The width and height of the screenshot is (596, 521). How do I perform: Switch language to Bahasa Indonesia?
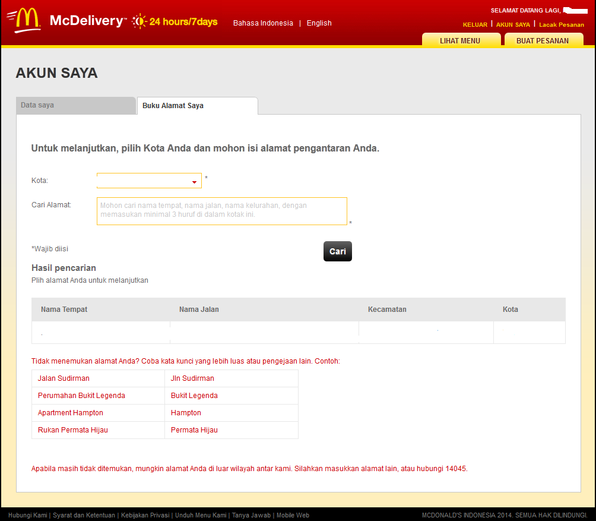click(x=263, y=23)
